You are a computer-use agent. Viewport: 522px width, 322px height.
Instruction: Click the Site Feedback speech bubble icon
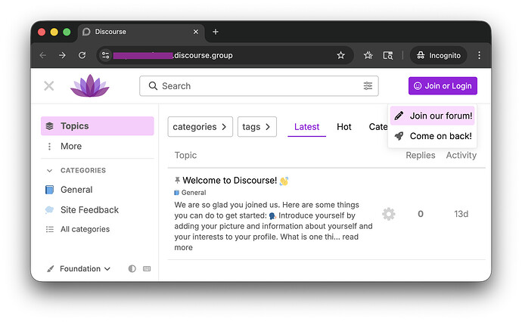(x=50, y=209)
